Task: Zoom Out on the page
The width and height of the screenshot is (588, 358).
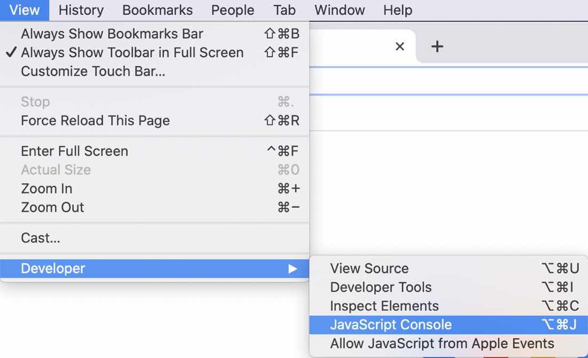Action: pyautogui.click(x=52, y=207)
